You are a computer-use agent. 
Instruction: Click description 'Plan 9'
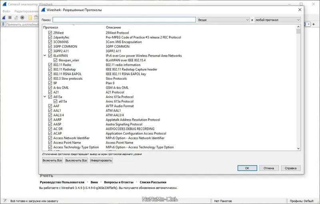[110, 83]
